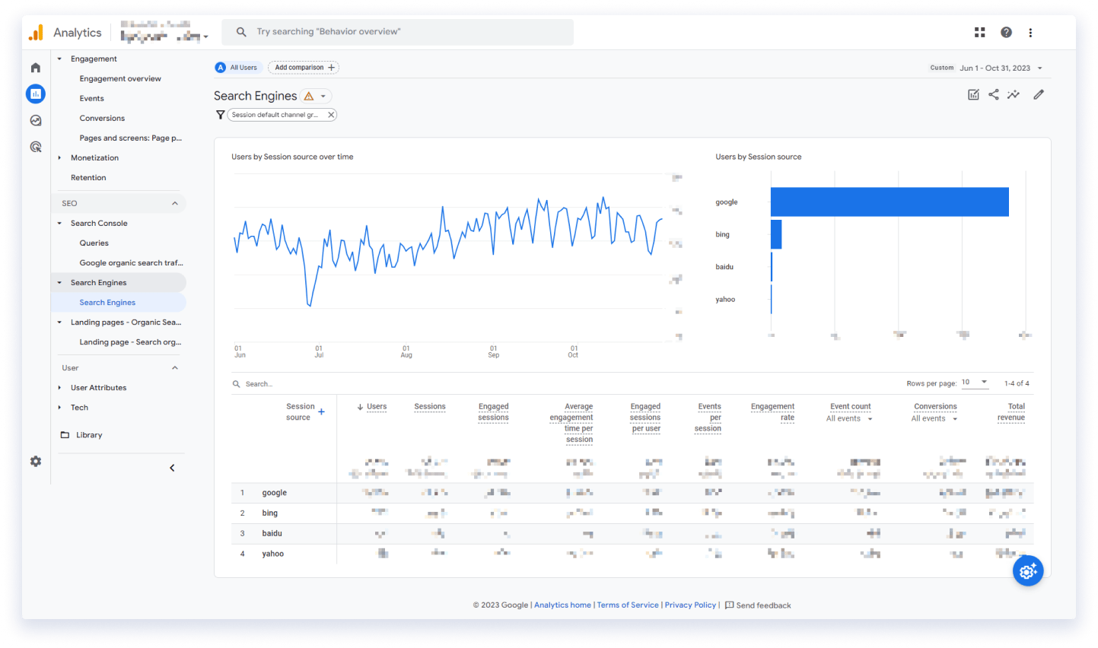
Task: Open the Google apps grid icon
Action: 980,32
